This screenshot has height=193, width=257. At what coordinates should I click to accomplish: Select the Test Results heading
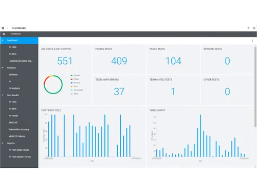[13, 95]
